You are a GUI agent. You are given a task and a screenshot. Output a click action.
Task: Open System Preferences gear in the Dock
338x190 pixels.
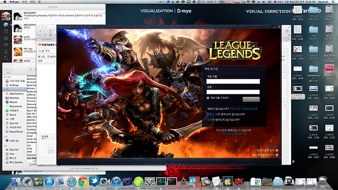click(150, 182)
